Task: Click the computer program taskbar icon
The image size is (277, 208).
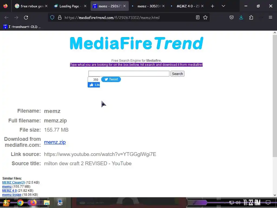Action: tap(60, 203)
